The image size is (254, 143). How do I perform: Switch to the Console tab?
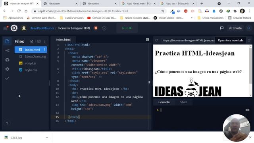coord(164,102)
